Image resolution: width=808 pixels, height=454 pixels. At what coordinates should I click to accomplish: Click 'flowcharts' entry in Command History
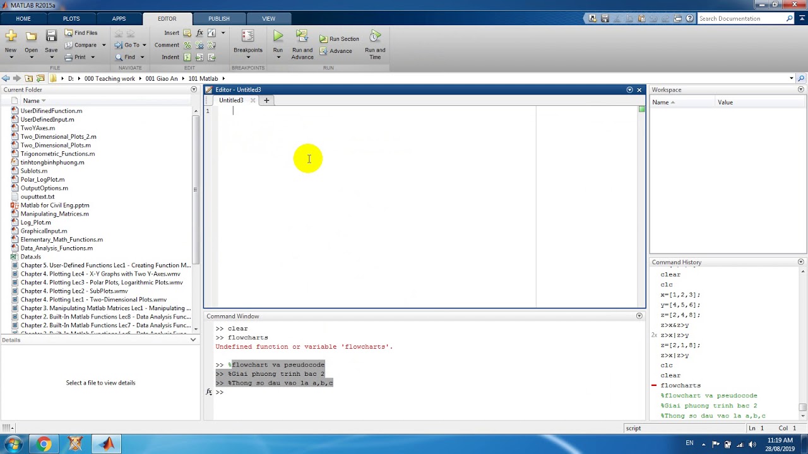680,385
